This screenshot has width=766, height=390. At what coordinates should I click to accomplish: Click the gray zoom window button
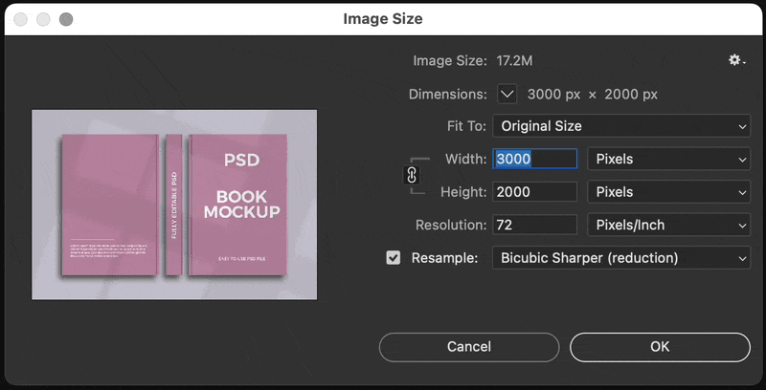[66, 19]
